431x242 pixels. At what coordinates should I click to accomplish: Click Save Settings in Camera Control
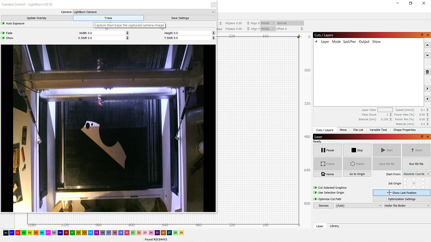(x=180, y=18)
